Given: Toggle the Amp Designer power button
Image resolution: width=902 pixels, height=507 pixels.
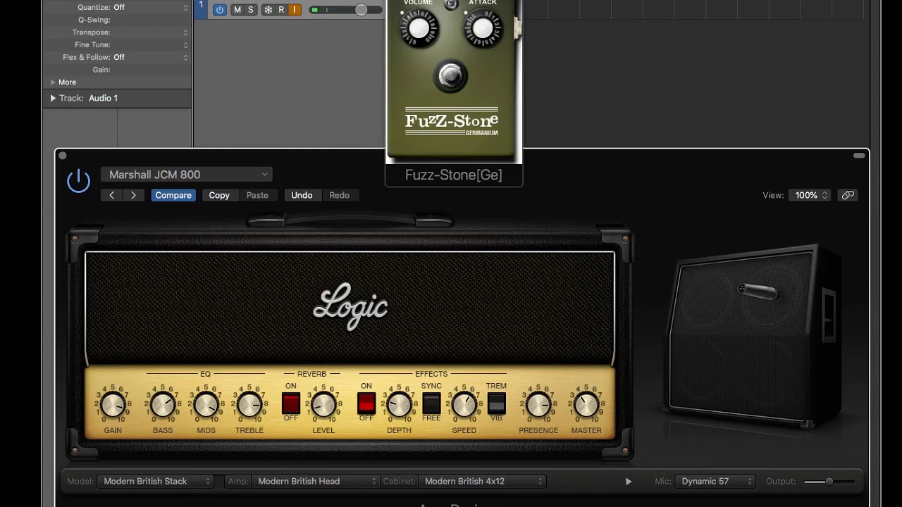Looking at the screenshot, I should pos(78,182).
